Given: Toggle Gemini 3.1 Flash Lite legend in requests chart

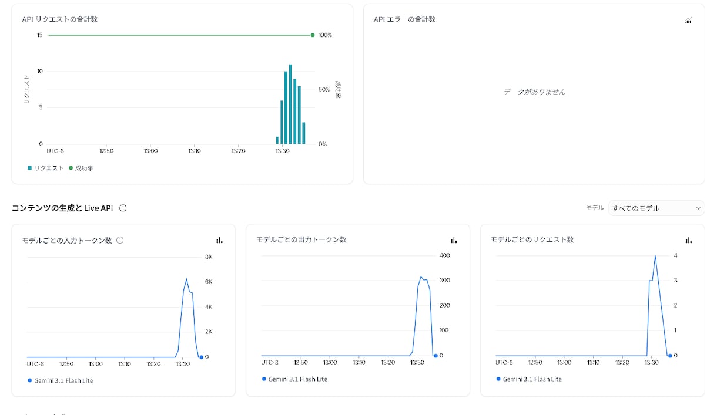Looking at the screenshot, I should click(x=529, y=379).
